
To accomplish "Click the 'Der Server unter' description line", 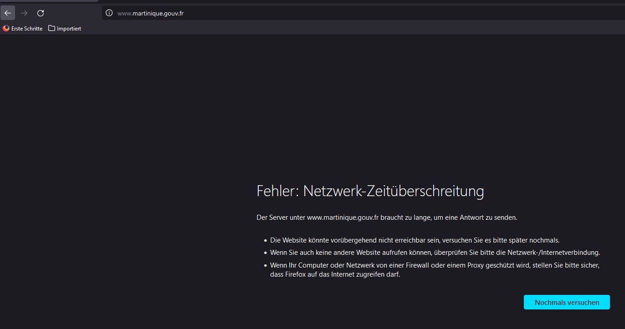I will 386,218.
